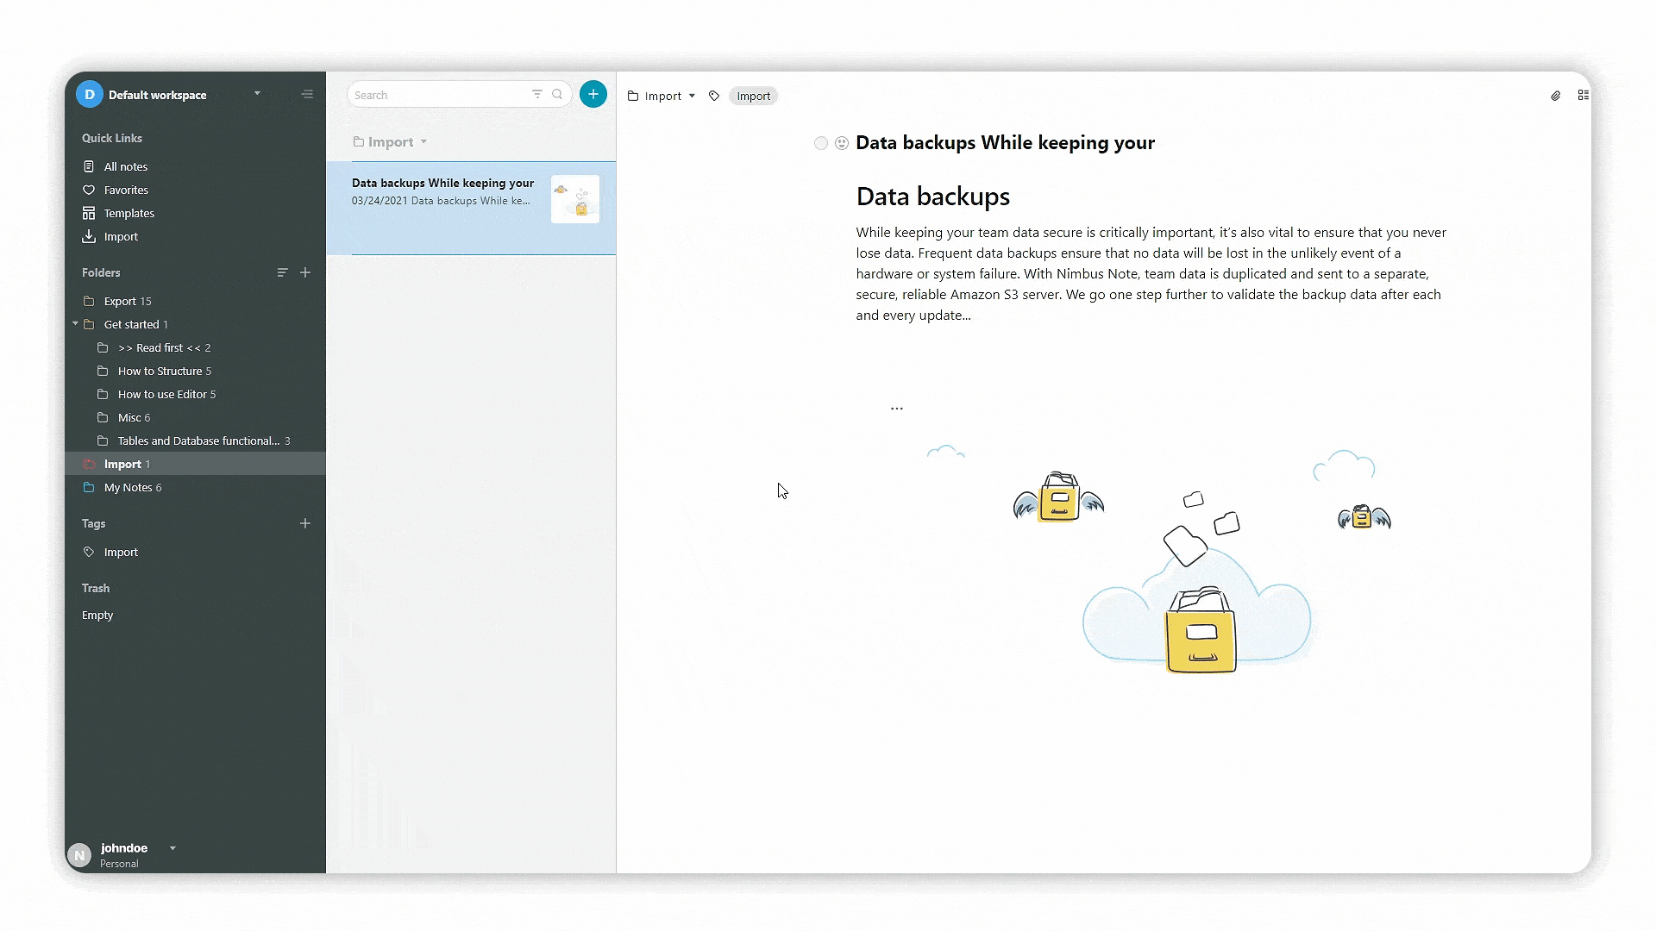This screenshot has width=1656, height=931.
Task: Create a new note with plus button
Action: pos(593,94)
